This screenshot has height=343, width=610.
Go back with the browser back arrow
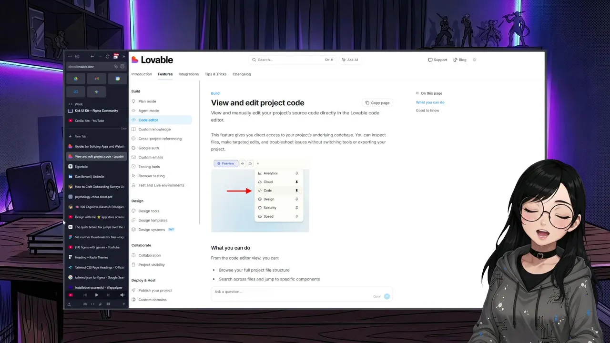click(92, 56)
